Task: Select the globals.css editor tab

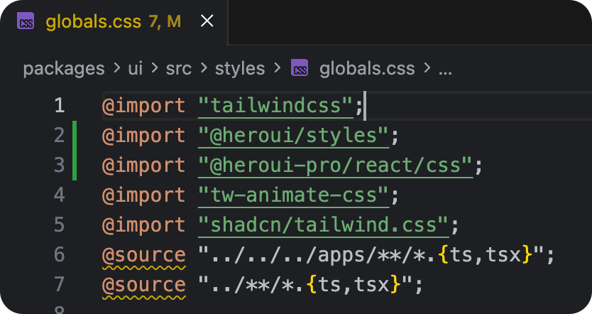Action: [x=114, y=22]
